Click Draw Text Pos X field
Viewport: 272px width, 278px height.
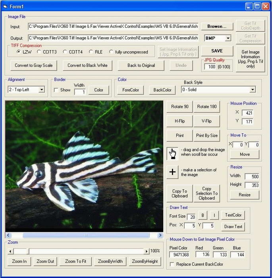pos(190,226)
